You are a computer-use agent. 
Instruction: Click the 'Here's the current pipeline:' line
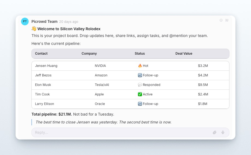(x=56, y=44)
